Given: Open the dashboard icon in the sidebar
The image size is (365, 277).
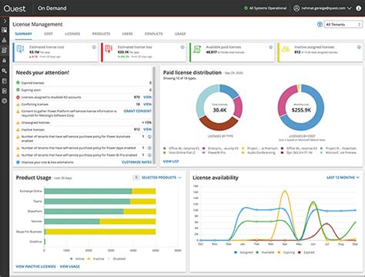Looking at the screenshot, I should (x=5, y=30).
